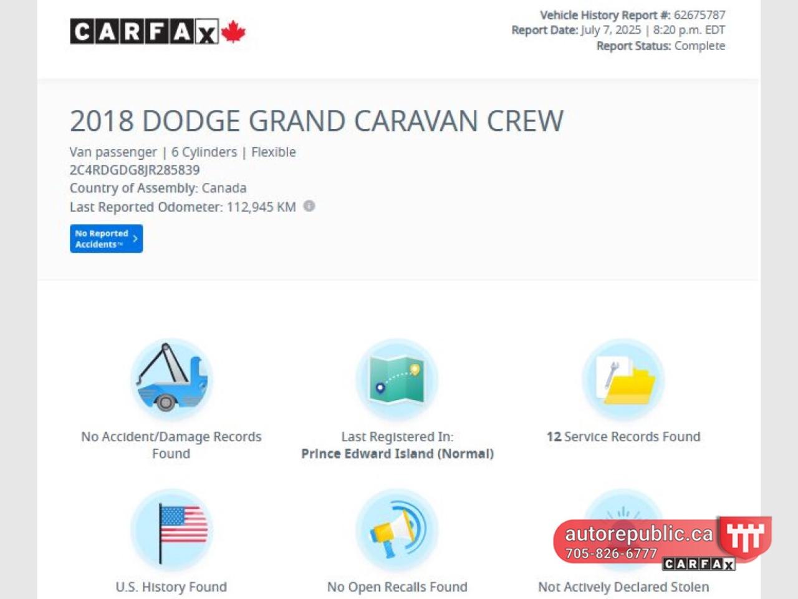Click No Open Recalls Found label

coord(397,587)
